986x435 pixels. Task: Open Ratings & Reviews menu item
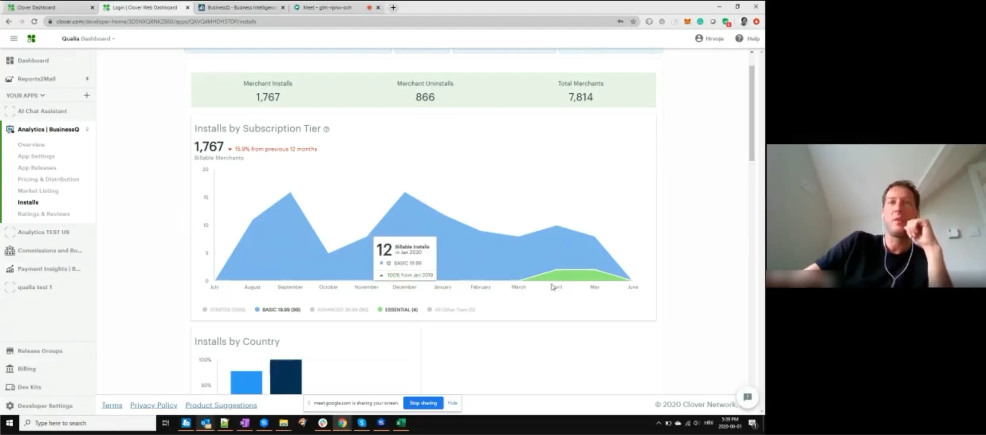44,214
